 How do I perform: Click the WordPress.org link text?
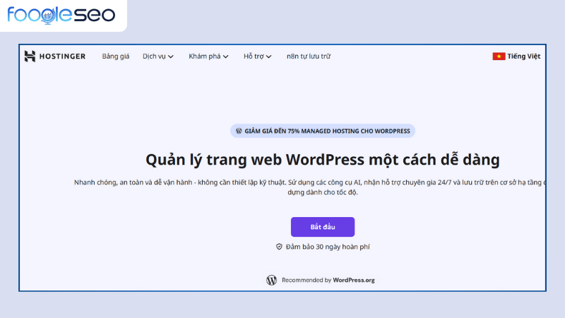(x=354, y=280)
